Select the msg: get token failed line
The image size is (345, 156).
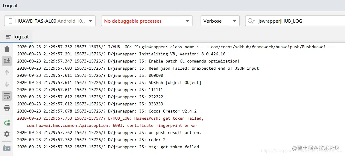[x=108, y=147]
